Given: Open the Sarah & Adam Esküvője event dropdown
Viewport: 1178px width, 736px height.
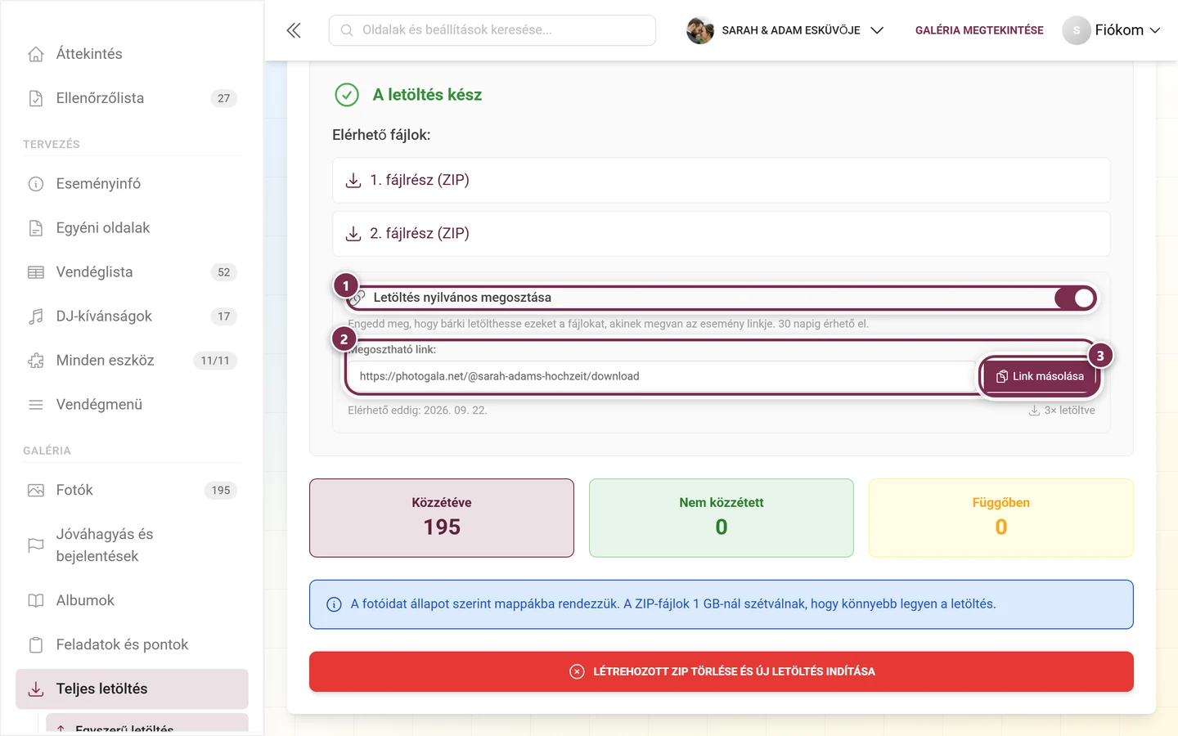Looking at the screenshot, I should click(785, 30).
